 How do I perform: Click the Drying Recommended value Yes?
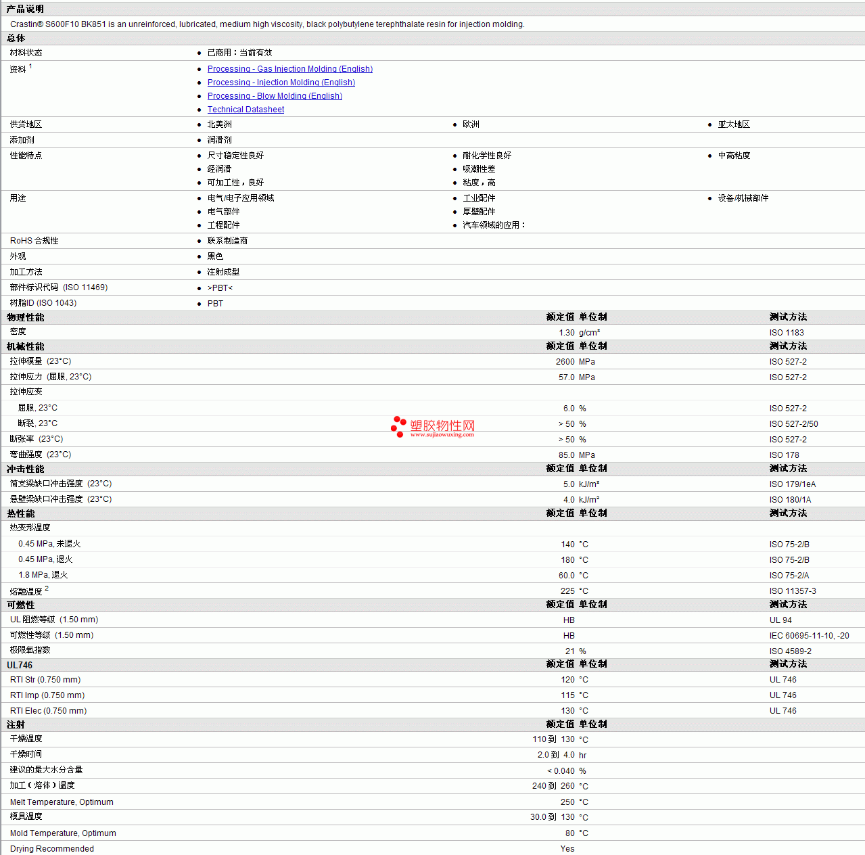click(567, 849)
